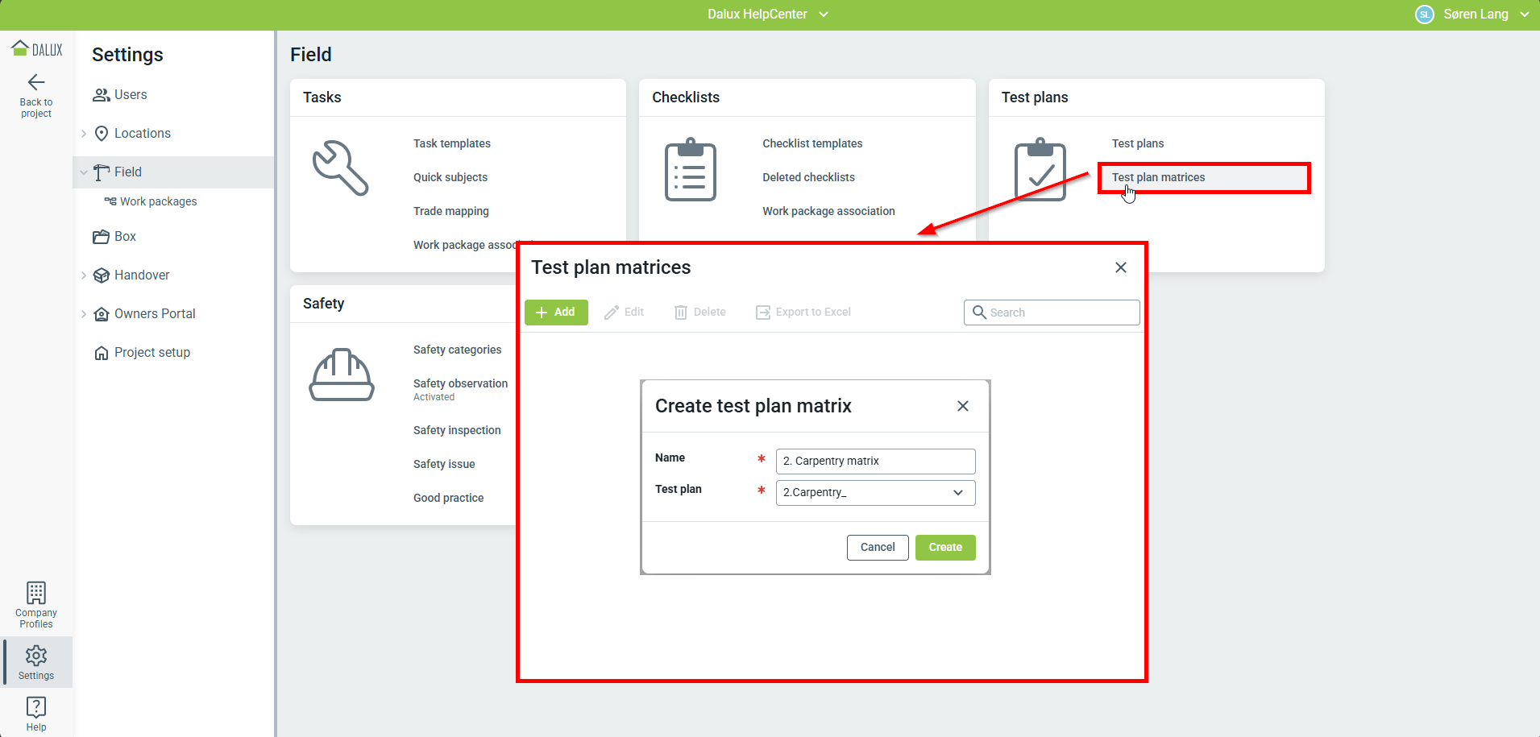This screenshot has width=1540, height=737.
Task: Open the Test plan dropdown
Action: pyautogui.click(x=875, y=493)
